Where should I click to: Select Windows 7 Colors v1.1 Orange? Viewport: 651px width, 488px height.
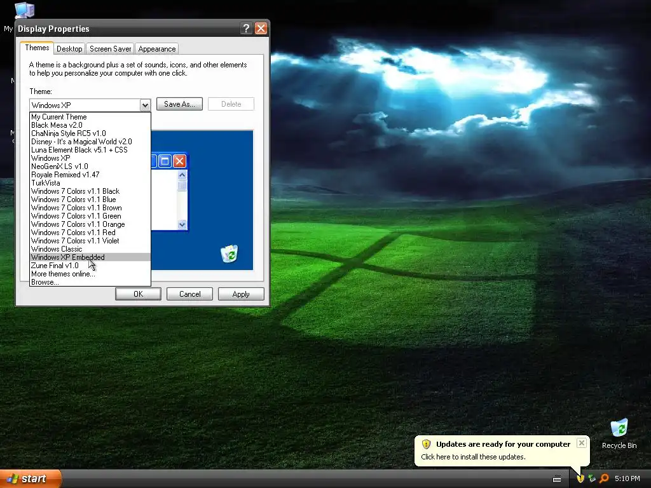(x=90, y=224)
